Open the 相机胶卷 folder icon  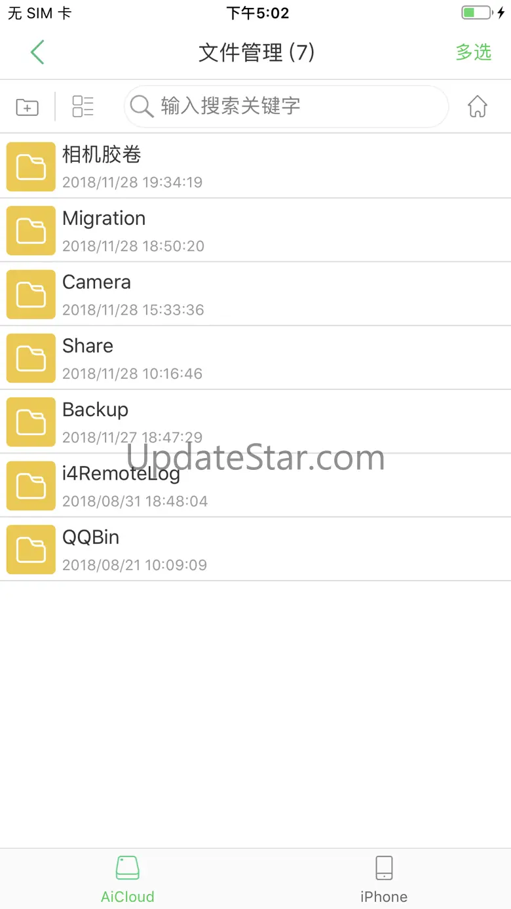31,166
